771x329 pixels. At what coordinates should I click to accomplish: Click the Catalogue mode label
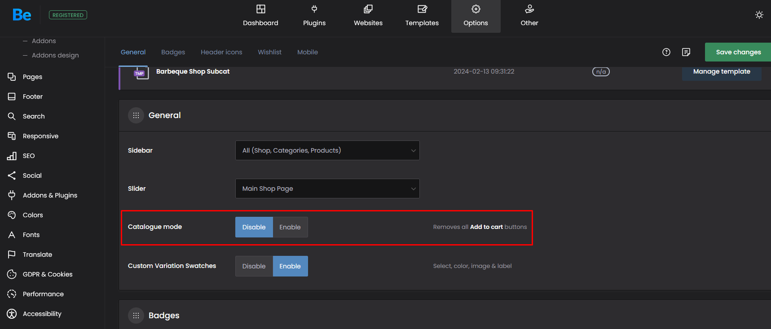[155, 227]
